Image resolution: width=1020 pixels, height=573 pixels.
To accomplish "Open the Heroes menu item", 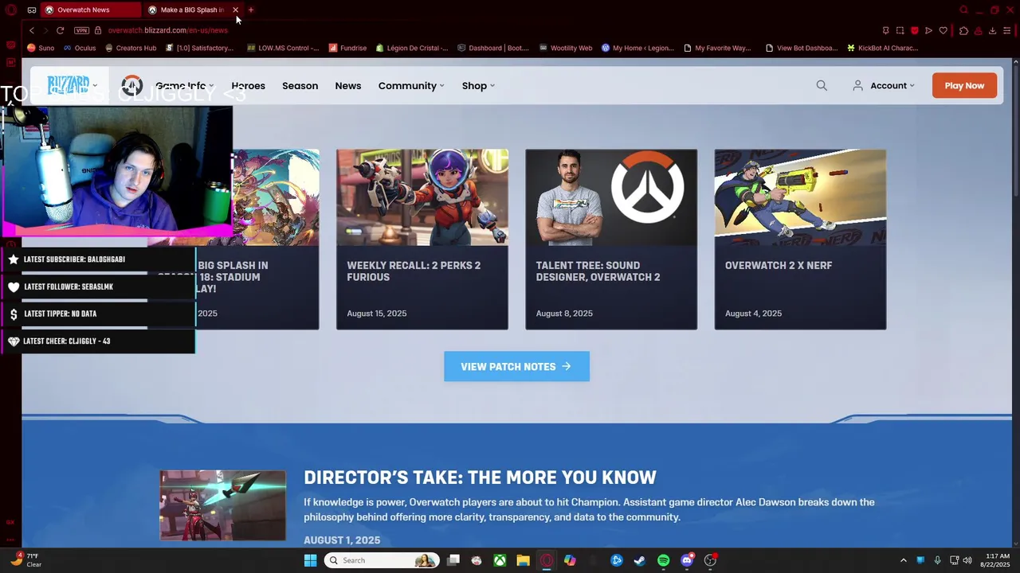I will tap(248, 86).
